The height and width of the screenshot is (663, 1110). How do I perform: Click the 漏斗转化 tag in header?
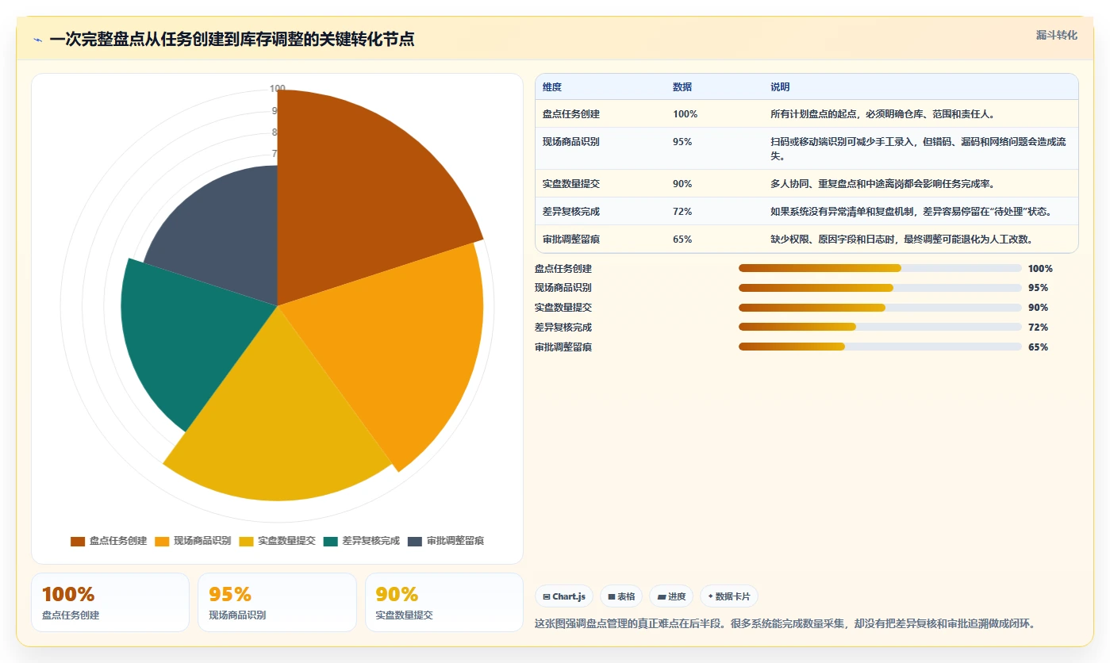(1056, 36)
